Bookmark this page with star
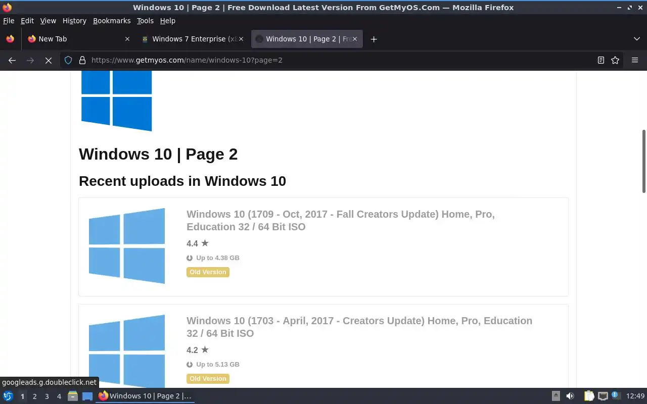The height and width of the screenshot is (404, 647). tap(615, 60)
